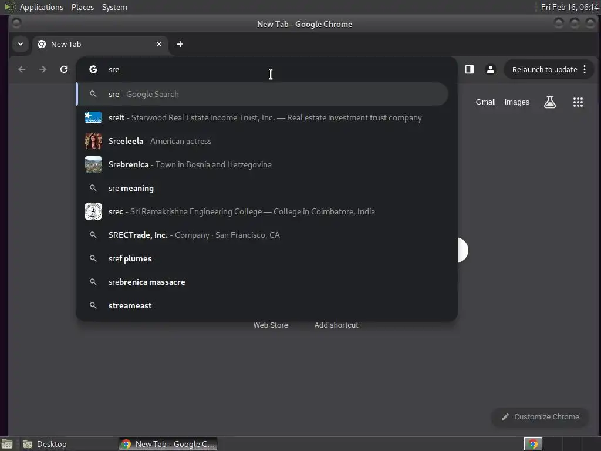Open Gmail link
601x451 pixels.
point(485,102)
